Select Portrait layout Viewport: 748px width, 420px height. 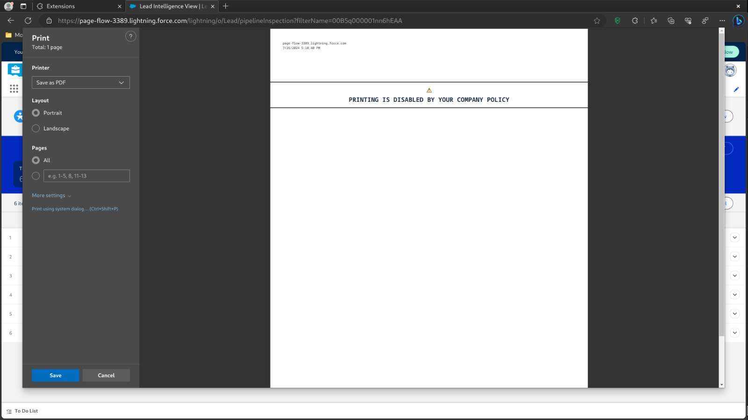(x=36, y=113)
